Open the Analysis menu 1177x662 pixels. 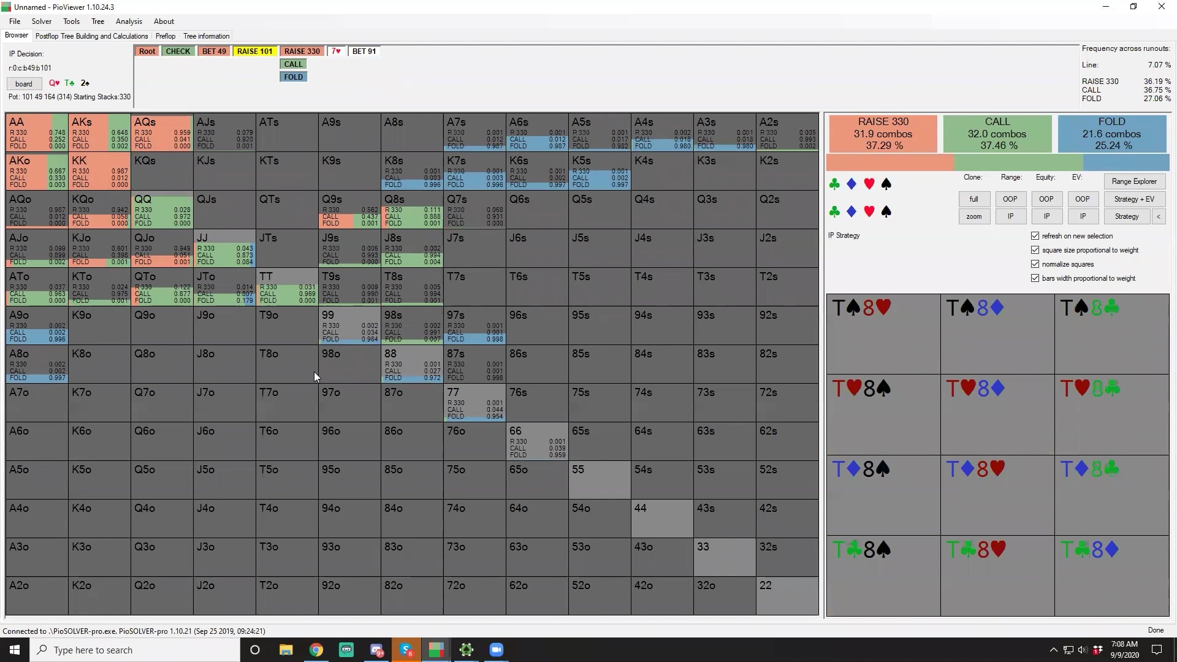coord(129,21)
